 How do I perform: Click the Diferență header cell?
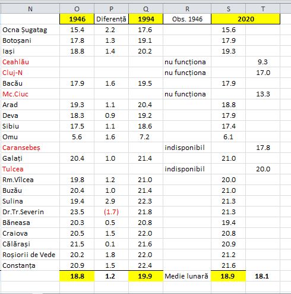tap(111, 19)
